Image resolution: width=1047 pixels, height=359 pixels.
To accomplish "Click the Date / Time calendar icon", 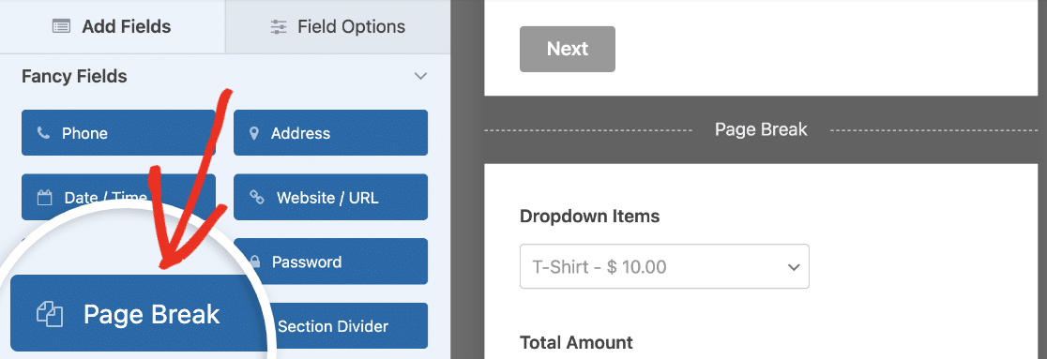I will pos(45,198).
